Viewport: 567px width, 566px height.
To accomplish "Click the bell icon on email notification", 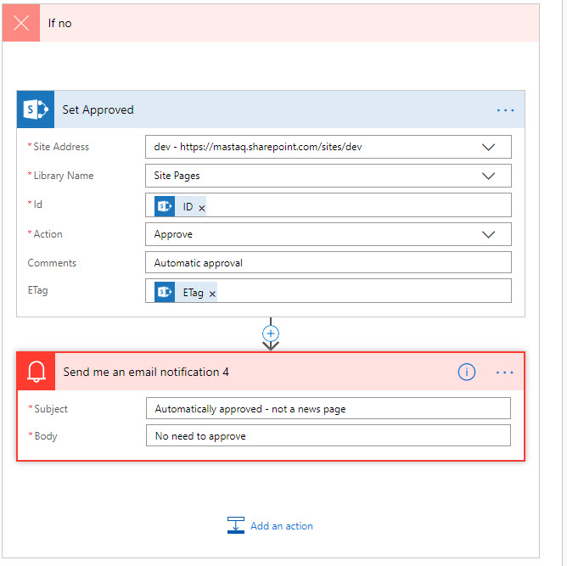I will (36, 372).
